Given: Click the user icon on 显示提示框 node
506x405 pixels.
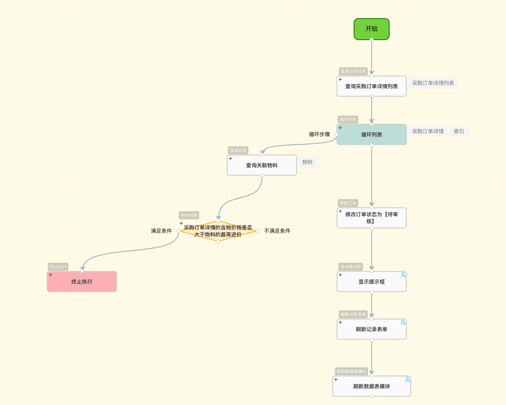Looking at the screenshot, I should point(403,275).
